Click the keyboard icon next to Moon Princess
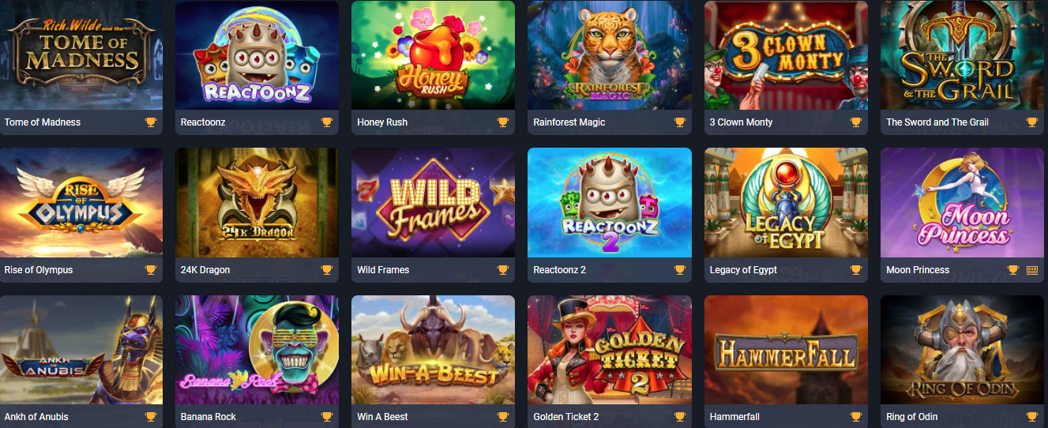 [1031, 270]
